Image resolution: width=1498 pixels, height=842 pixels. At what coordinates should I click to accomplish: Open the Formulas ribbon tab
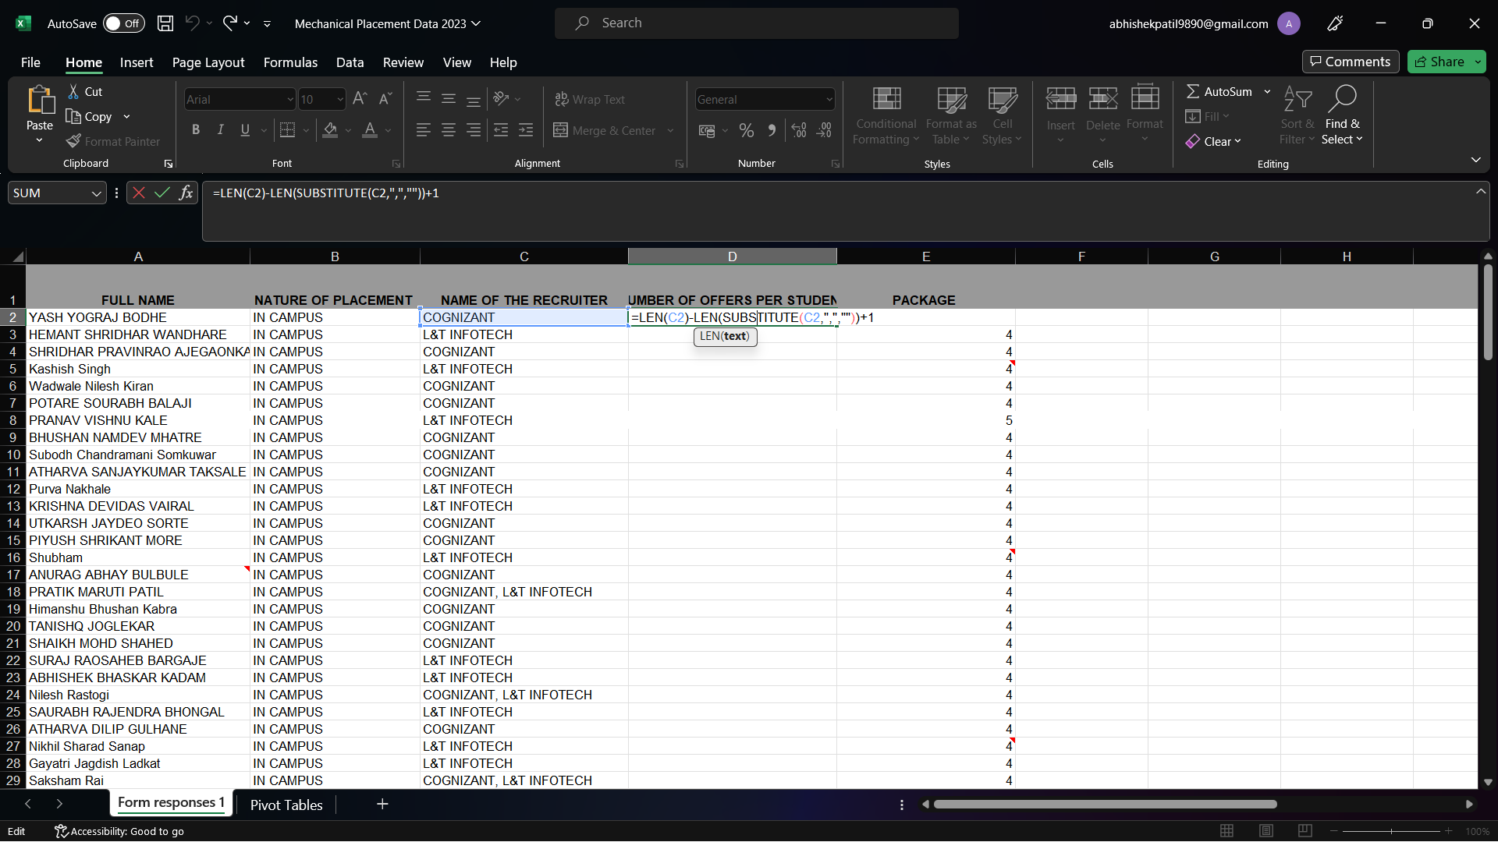pos(290,62)
